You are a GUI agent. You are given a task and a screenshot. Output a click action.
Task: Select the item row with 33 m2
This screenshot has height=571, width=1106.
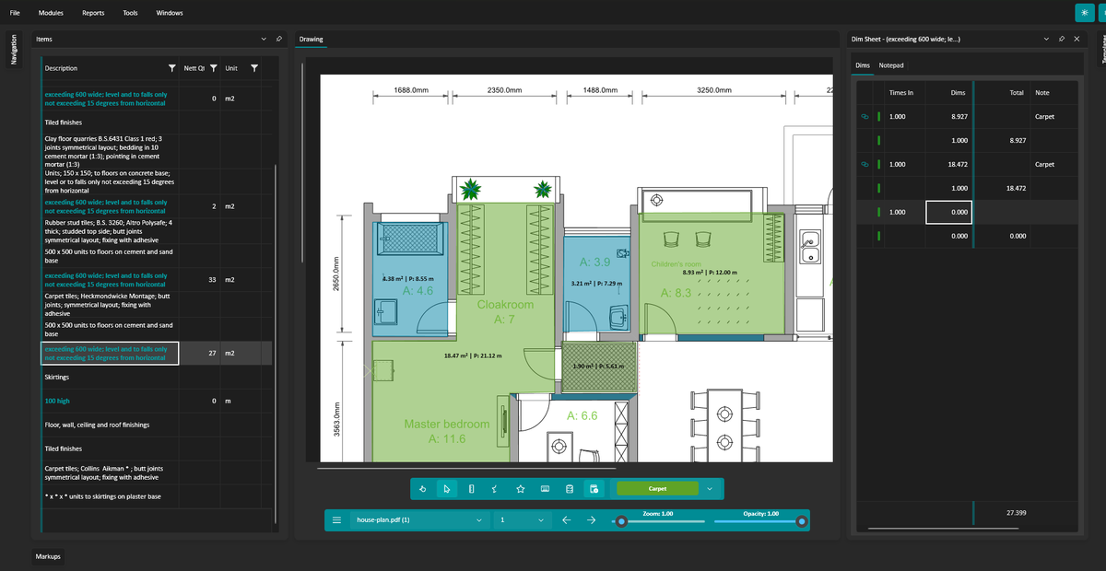[157, 279]
